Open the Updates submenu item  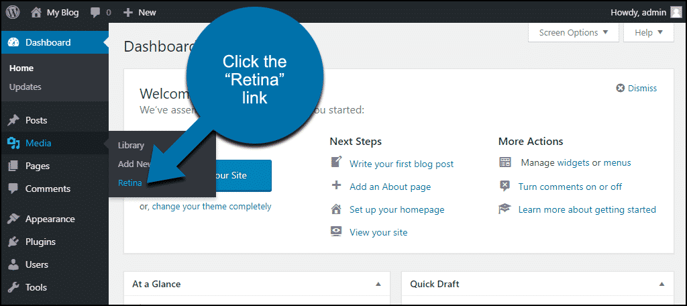click(25, 87)
